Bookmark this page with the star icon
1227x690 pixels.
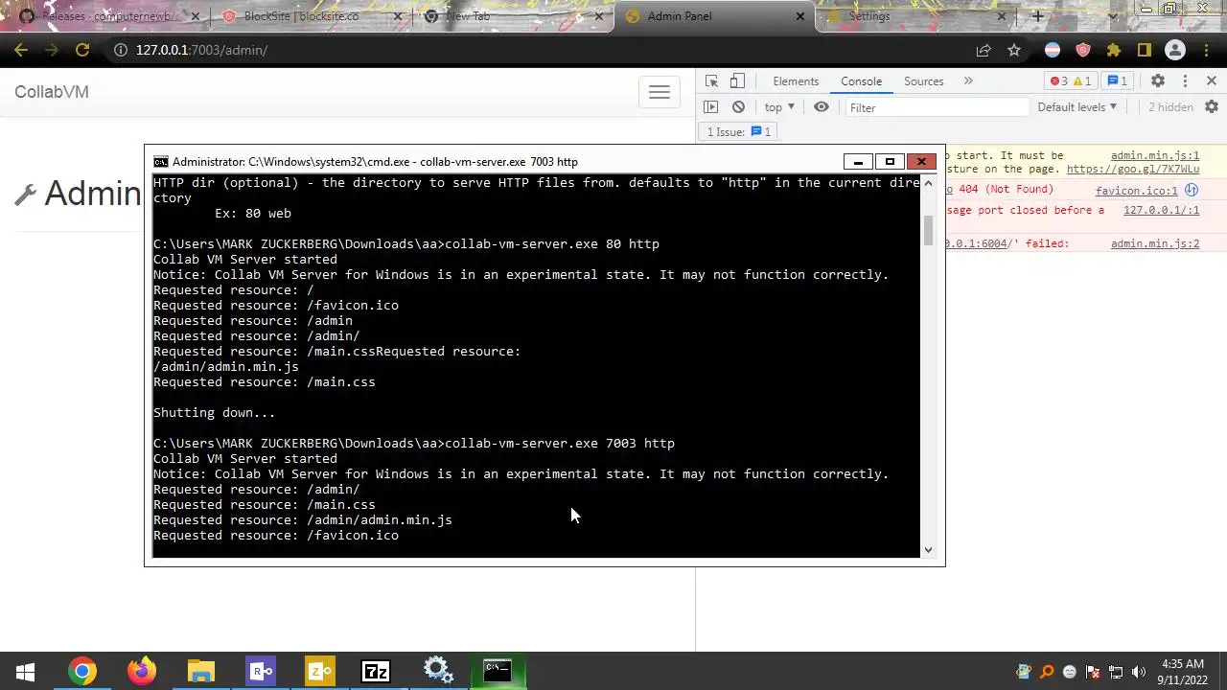[x=1014, y=50]
